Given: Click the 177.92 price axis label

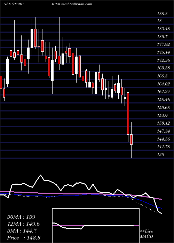Looking at the screenshot, I should pyautogui.click(x=164, y=44).
